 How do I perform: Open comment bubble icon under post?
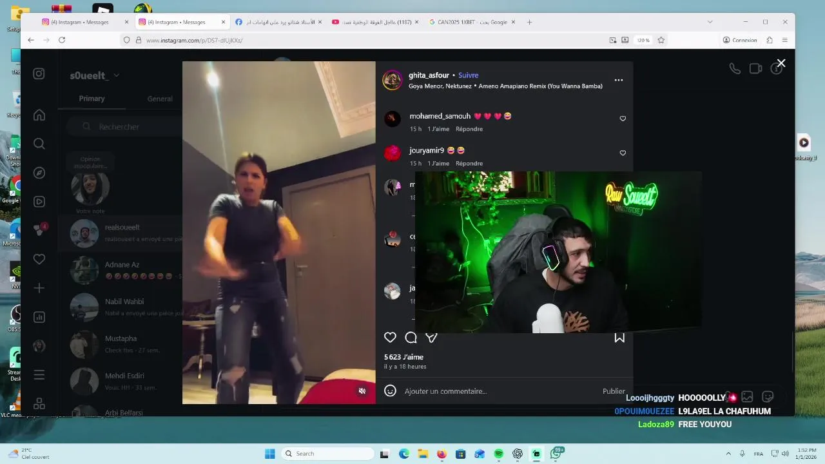coord(411,337)
